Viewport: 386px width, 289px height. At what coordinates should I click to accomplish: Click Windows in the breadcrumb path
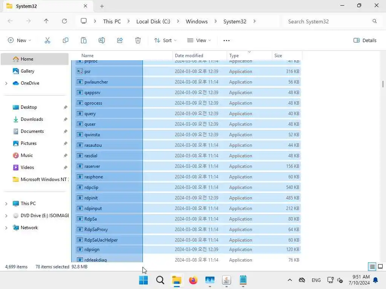tap(197, 21)
